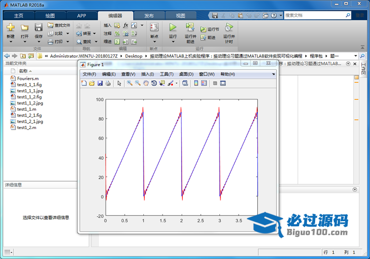Viewport: 370px width, 259px height.
Task: Select test1_1_1.fig in Current Folder
Action: pyautogui.click(x=29, y=84)
